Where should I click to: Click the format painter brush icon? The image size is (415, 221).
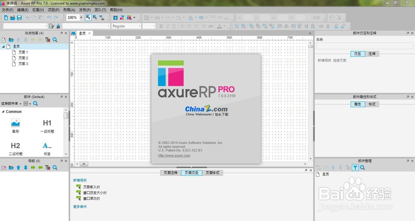point(58,26)
